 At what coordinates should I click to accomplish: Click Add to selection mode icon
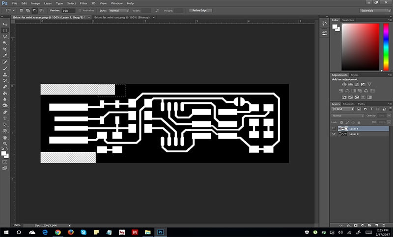(x=28, y=10)
